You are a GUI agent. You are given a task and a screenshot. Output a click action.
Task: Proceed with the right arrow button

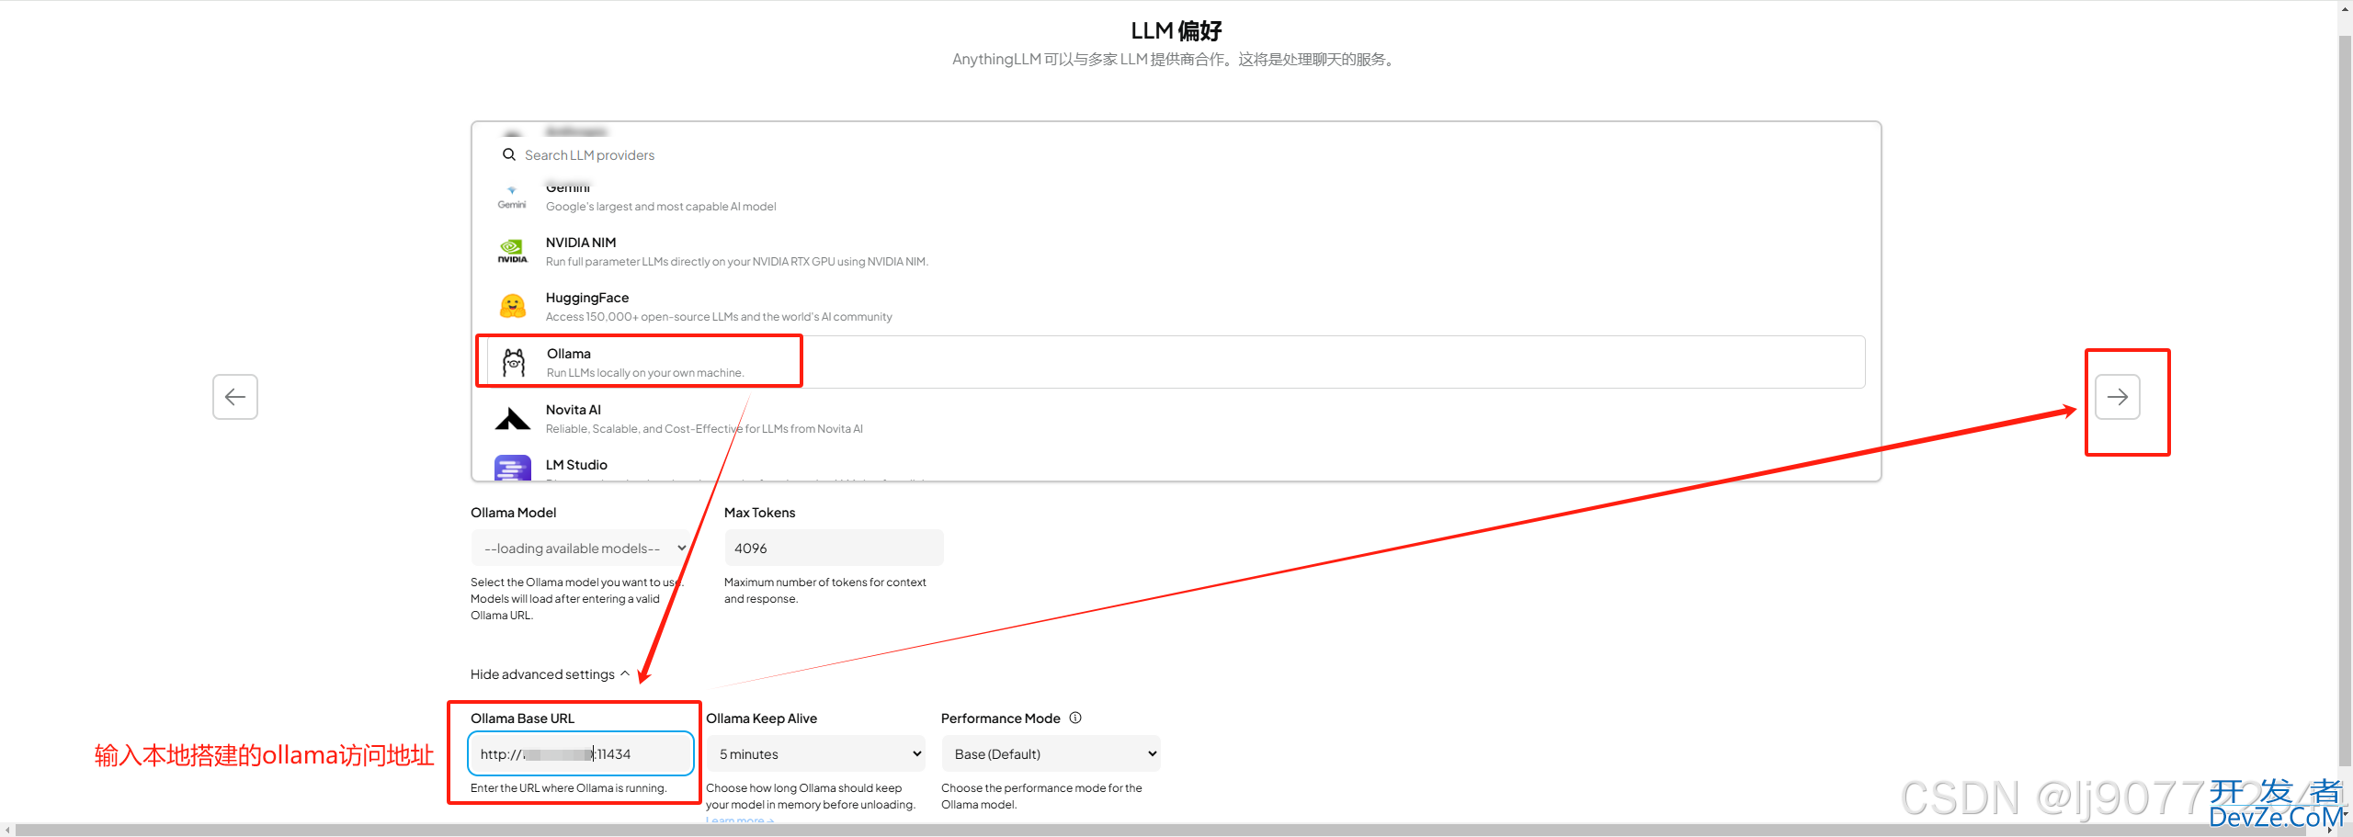click(x=2118, y=397)
